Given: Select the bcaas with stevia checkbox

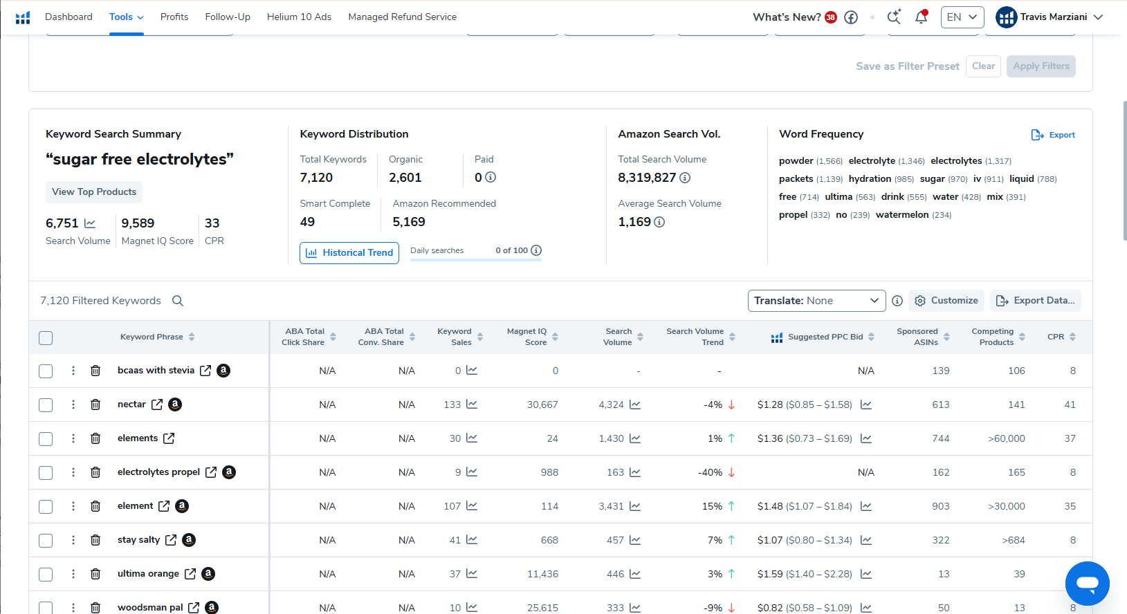Looking at the screenshot, I should pos(46,371).
